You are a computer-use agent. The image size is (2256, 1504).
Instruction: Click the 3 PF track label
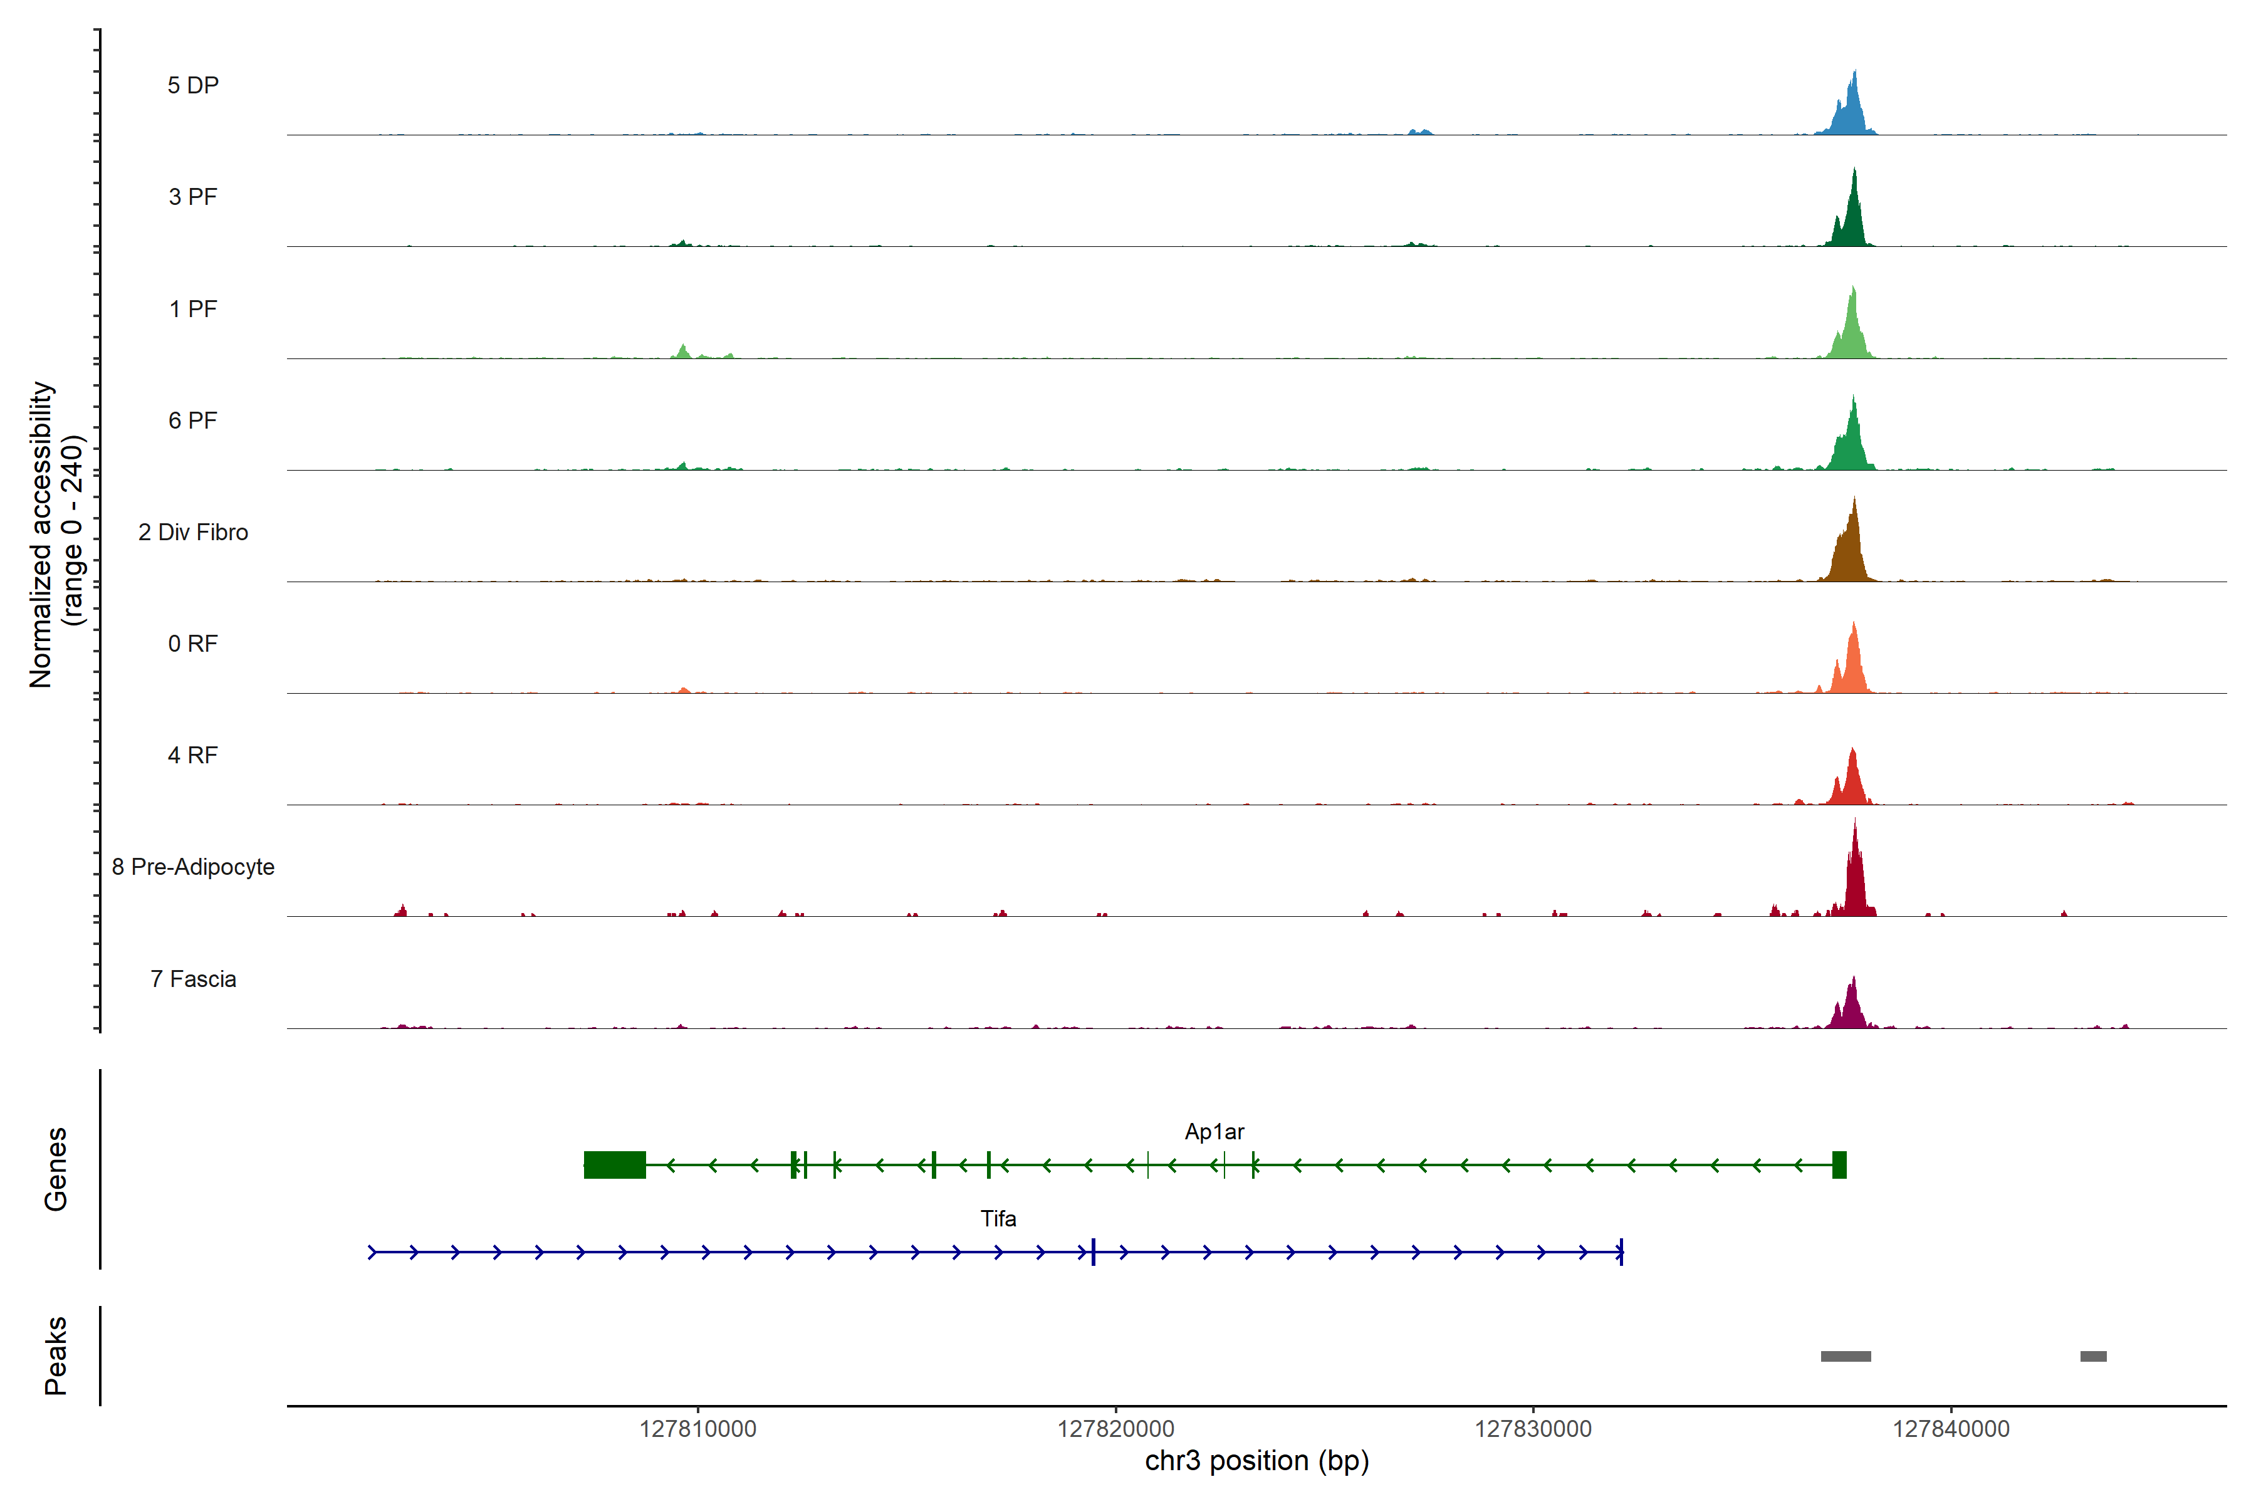coord(193,197)
